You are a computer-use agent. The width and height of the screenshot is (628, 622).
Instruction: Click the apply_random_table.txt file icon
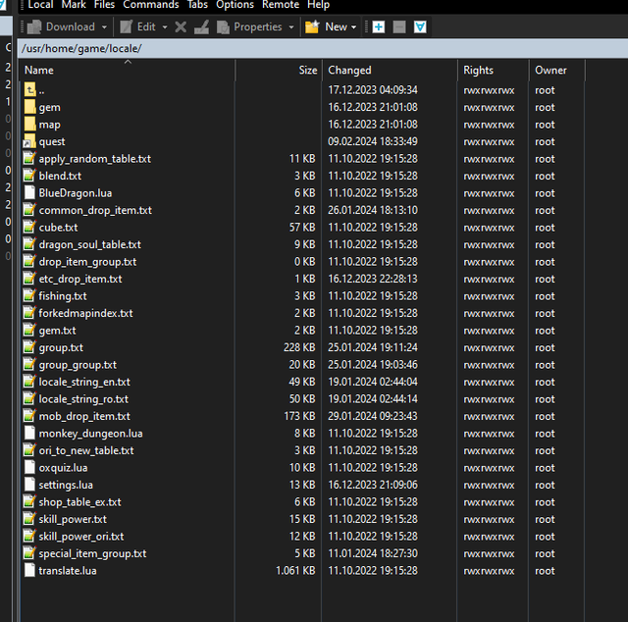pos(29,159)
